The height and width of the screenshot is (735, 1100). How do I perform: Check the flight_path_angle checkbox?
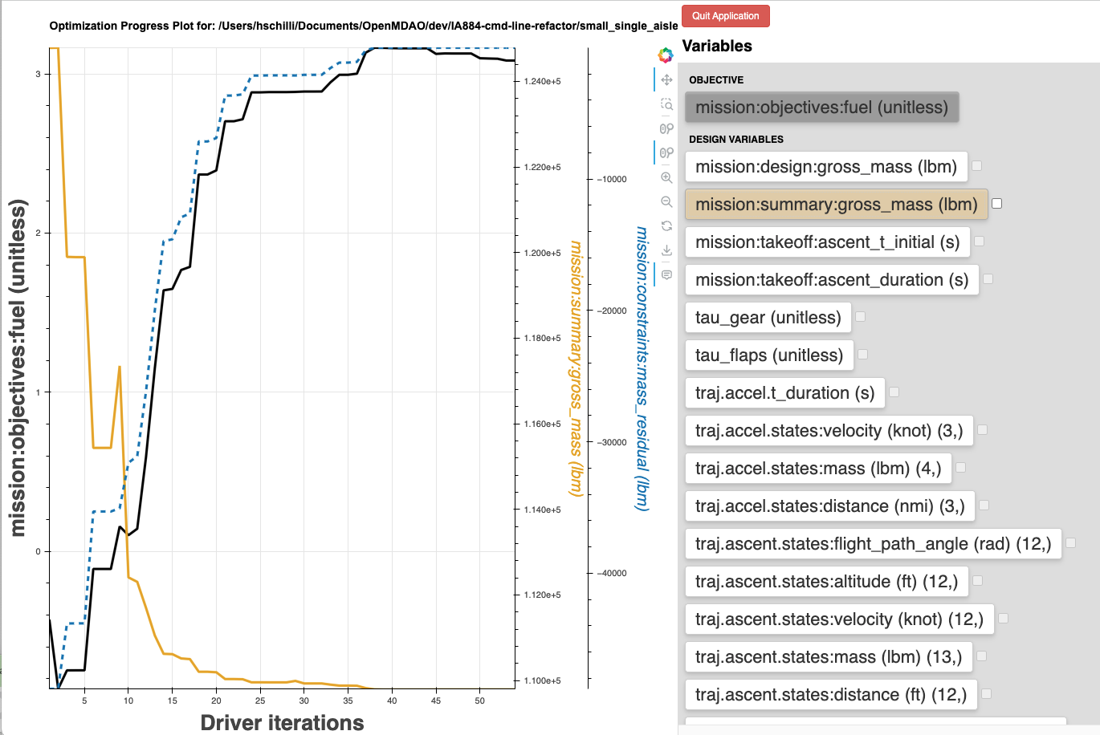[x=1071, y=543]
